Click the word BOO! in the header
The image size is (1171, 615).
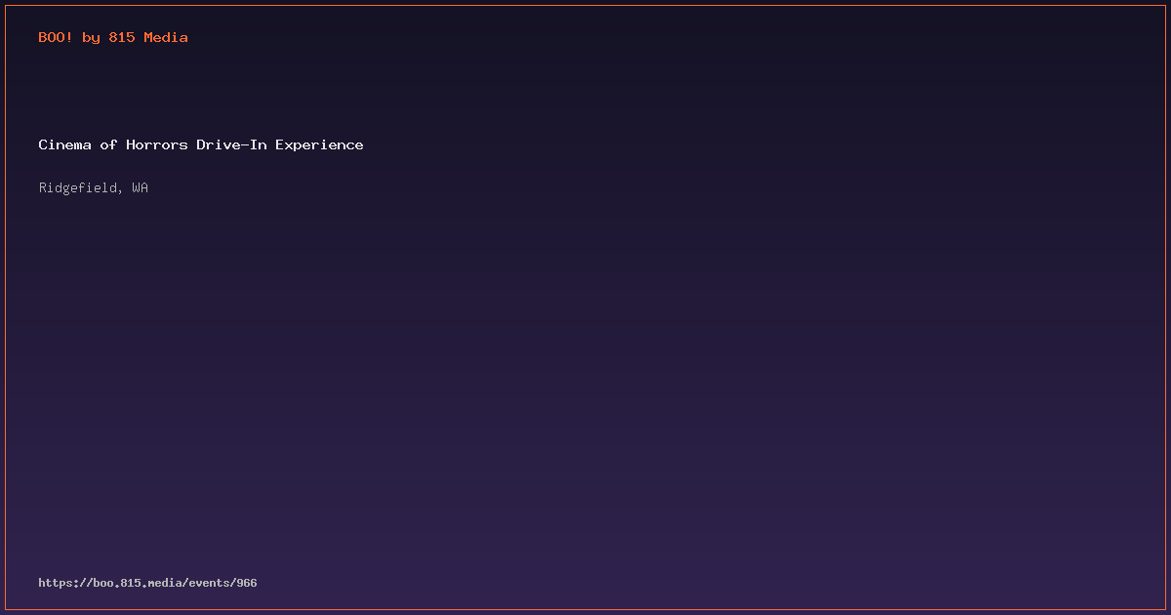click(x=56, y=37)
